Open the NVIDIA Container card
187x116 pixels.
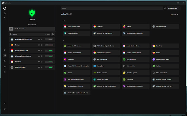106,73
